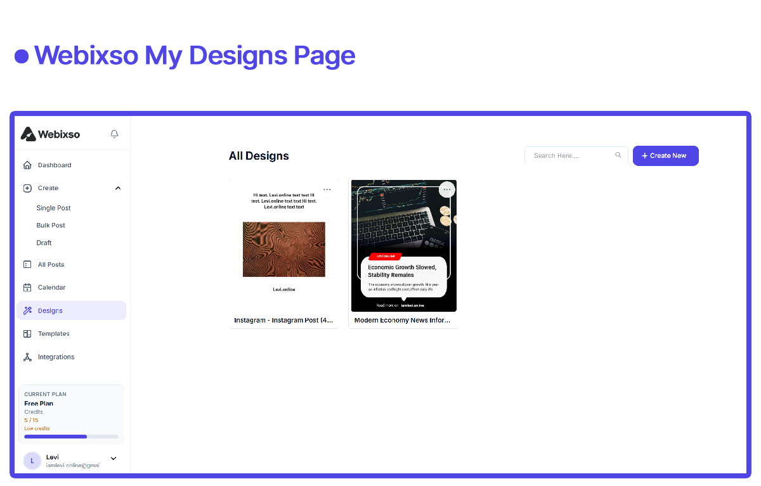Open three-dot menu on Modern Economy News design

click(447, 189)
